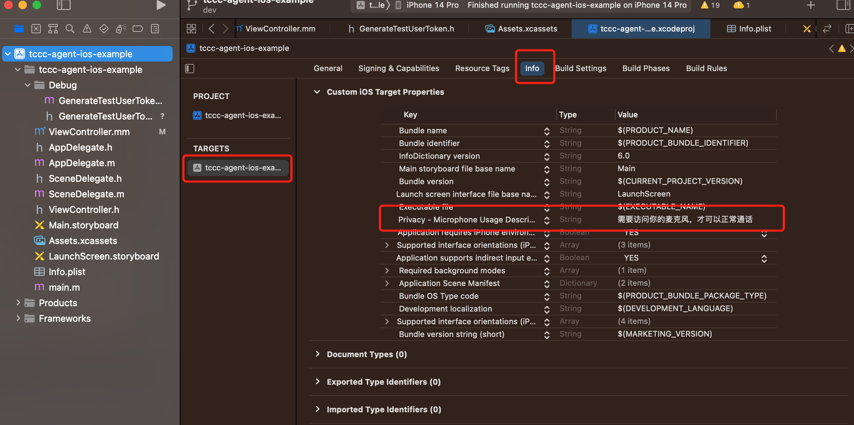The image size is (854, 425).
Task: Toggle the navigator sidebar panel button
Action: (64, 5)
